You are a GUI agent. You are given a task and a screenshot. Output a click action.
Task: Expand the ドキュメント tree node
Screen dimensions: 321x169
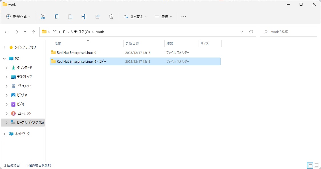click(x=7, y=86)
